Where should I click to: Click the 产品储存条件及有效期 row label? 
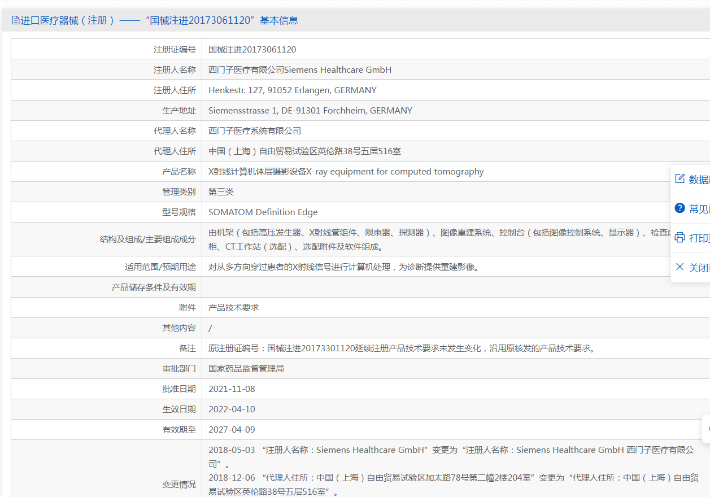click(154, 287)
